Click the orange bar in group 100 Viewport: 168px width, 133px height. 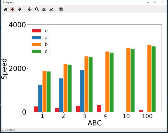(x=149, y=78)
